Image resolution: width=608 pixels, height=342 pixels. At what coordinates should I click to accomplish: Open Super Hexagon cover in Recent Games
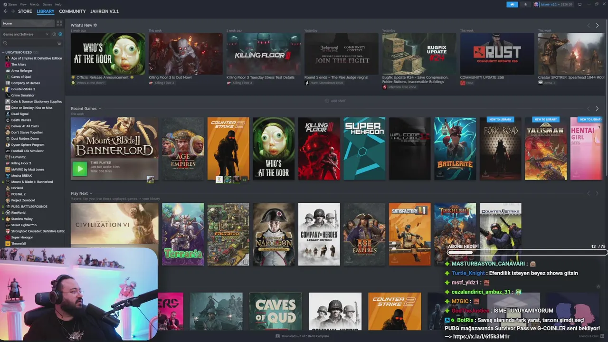(364, 149)
